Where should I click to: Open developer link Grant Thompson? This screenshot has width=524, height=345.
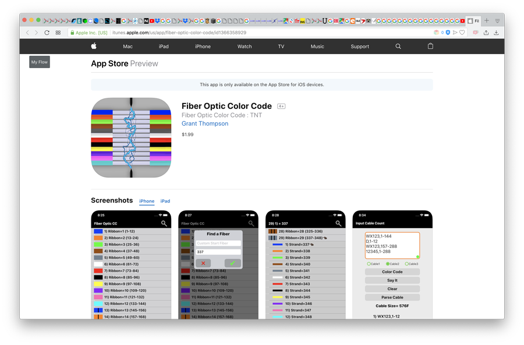point(205,123)
